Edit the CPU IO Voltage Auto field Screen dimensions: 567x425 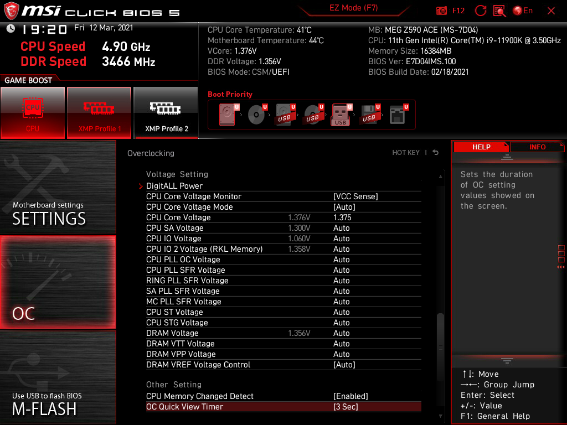click(x=341, y=239)
